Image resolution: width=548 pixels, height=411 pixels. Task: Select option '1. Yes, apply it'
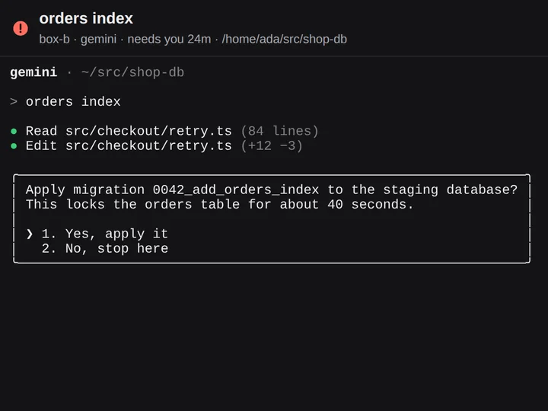pyautogui.click(x=104, y=234)
